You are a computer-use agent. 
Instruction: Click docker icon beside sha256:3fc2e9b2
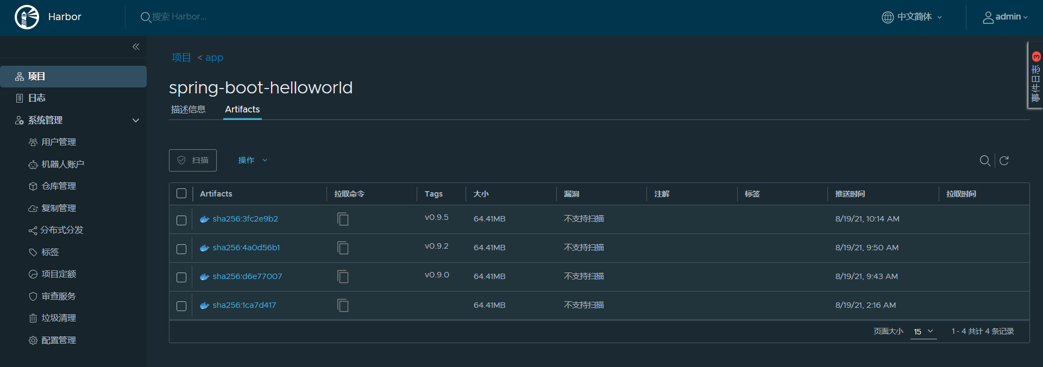click(205, 219)
